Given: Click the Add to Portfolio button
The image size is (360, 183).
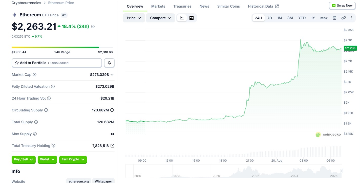Looking at the screenshot, I should (x=57, y=63).
